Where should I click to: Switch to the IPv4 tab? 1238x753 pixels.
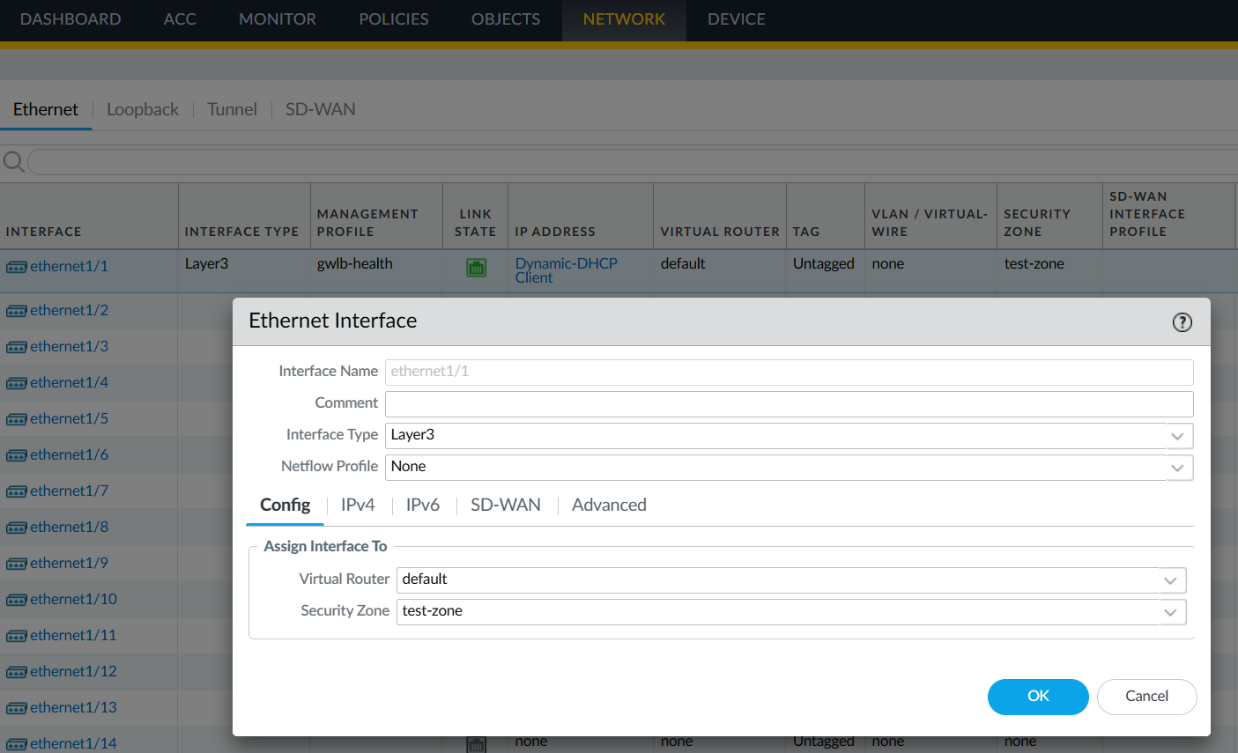click(x=358, y=505)
